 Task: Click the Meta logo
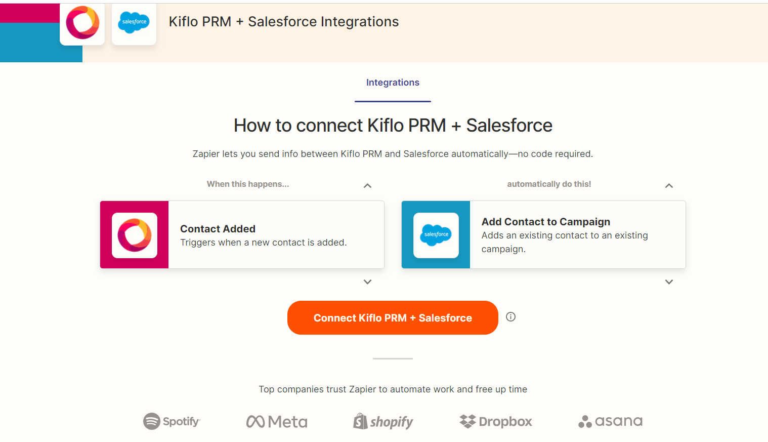[277, 422]
